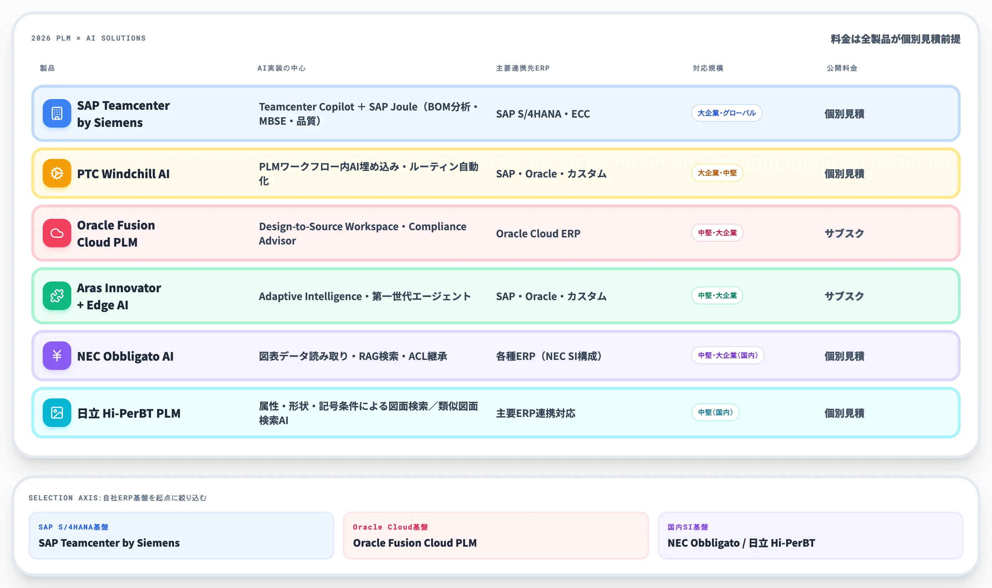Open the SAP S/4HANA基盤 selection card
Screen dimensions: 992x588
click(181, 535)
